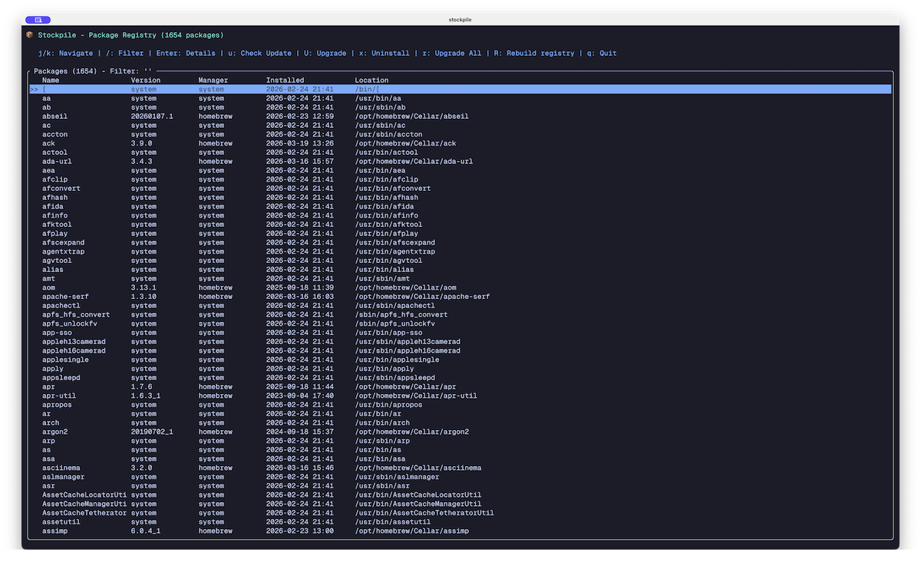This screenshot has height=578, width=921.
Task: Select the asciinema package row
Action: [230, 468]
